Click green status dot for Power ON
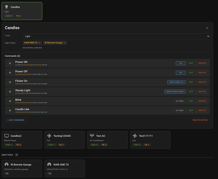The image size is (218, 179). 10,63
